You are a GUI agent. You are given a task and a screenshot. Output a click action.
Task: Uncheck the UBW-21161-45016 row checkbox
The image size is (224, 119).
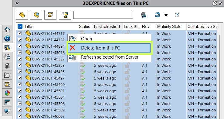tap(20, 52)
